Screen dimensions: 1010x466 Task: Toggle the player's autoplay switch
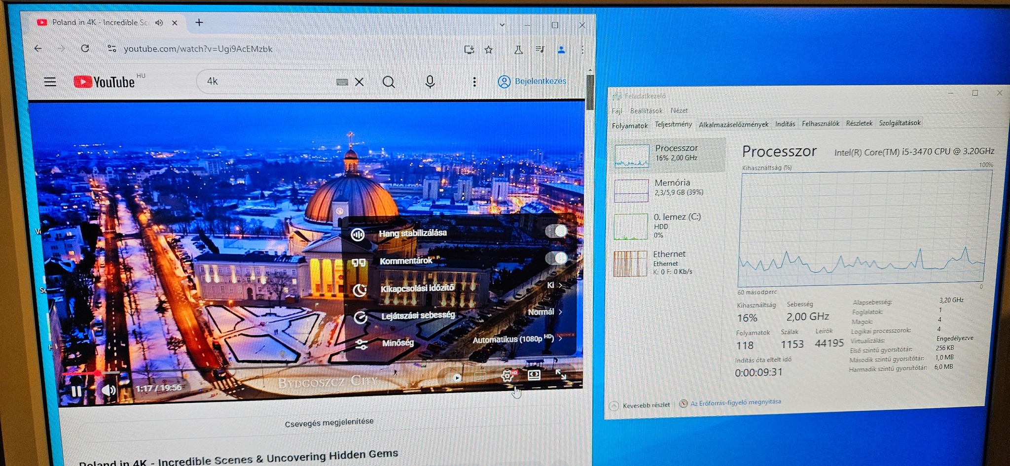point(454,377)
